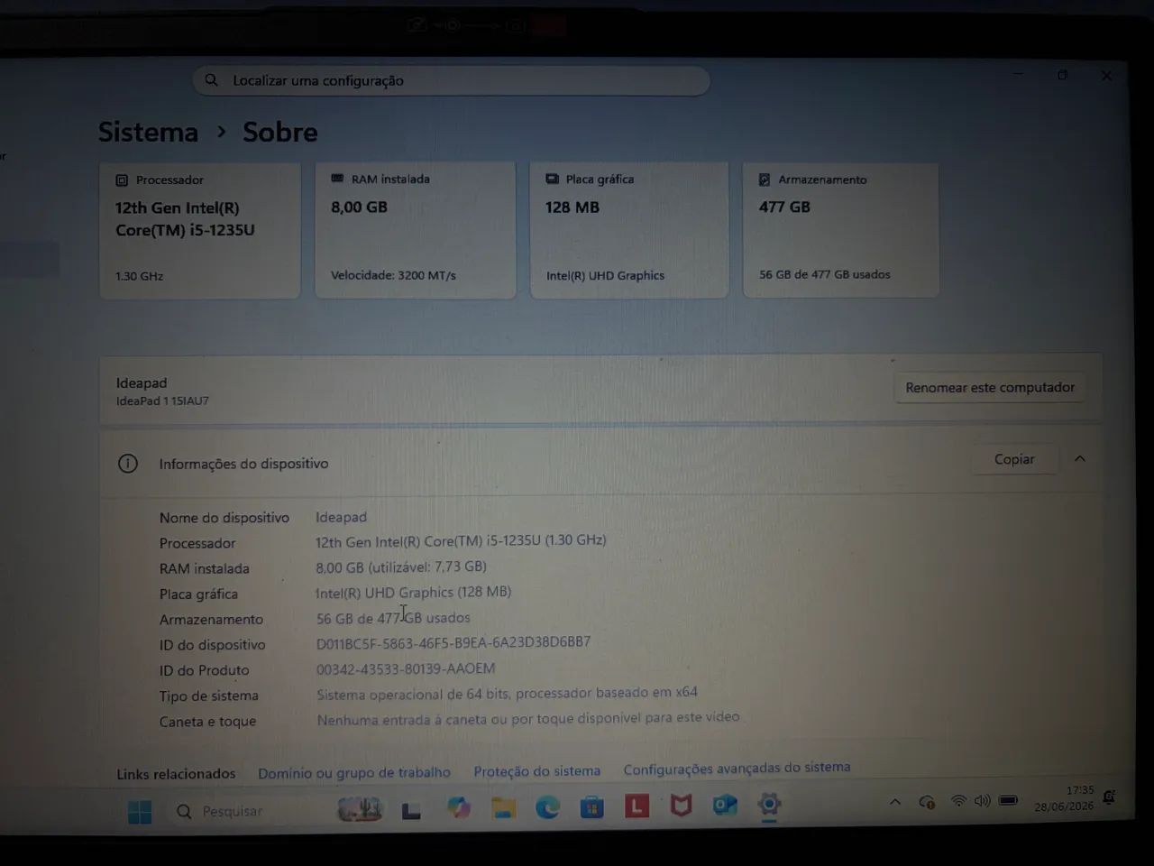Click the Settings gear icon in taskbar
The height and width of the screenshot is (866, 1154).
[769, 804]
